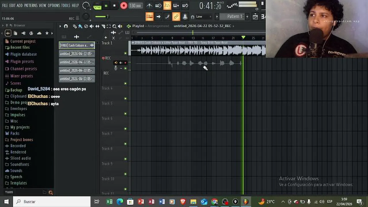Screen dimensions: 368x207
Task: Stop playback with the stop button
Action: pos(114,5)
